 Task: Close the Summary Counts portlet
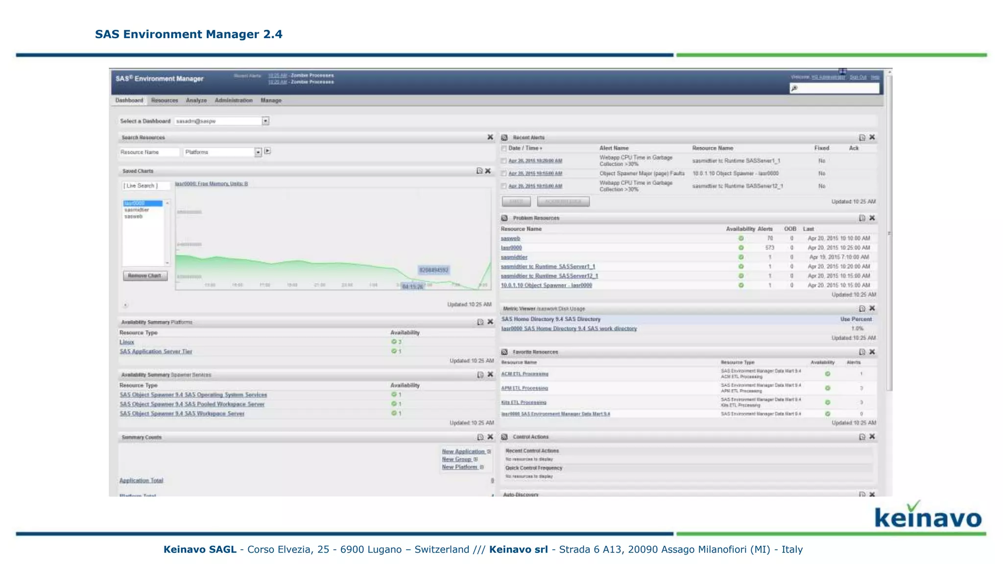[490, 437]
